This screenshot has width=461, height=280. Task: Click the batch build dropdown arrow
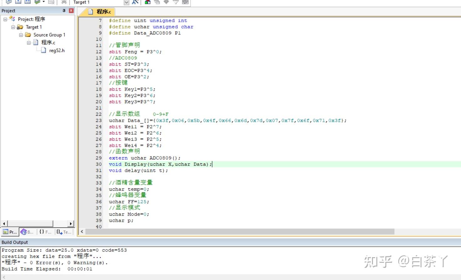click(44, 2)
